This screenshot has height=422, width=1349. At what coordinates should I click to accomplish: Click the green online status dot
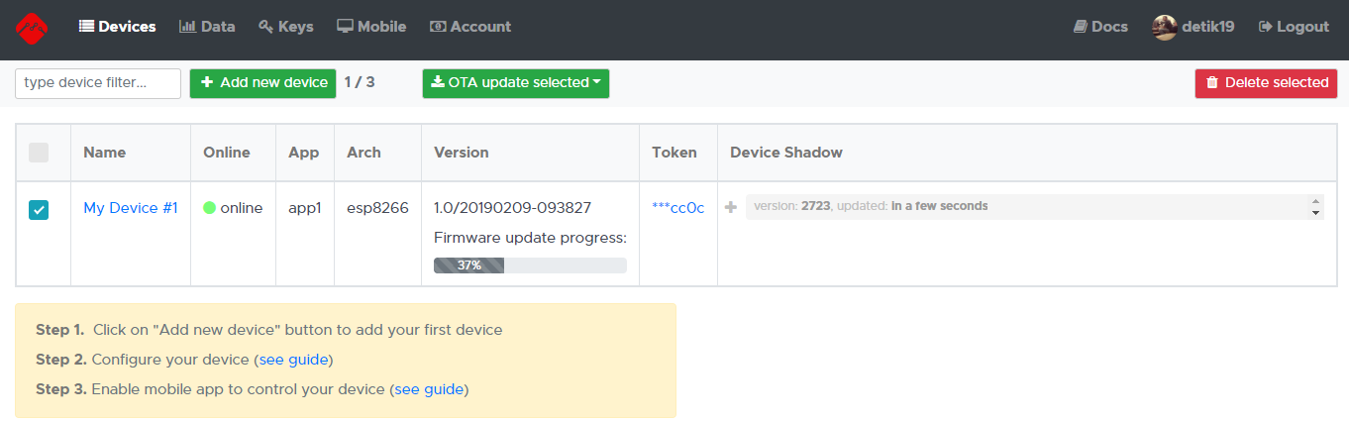(209, 208)
